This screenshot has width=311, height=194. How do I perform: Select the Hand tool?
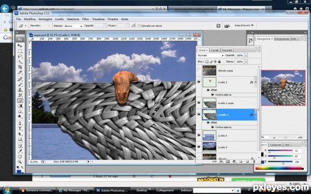pyautogui.click(x=20, y=157)
